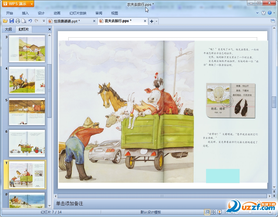
Task: Open the 开始 ribbon tab
Action: pyautogui.click(x=9, y=13)
